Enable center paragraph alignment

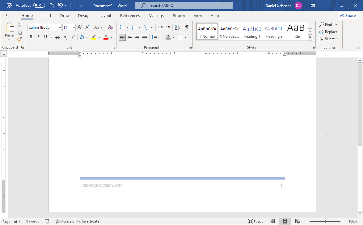[130, 37]
